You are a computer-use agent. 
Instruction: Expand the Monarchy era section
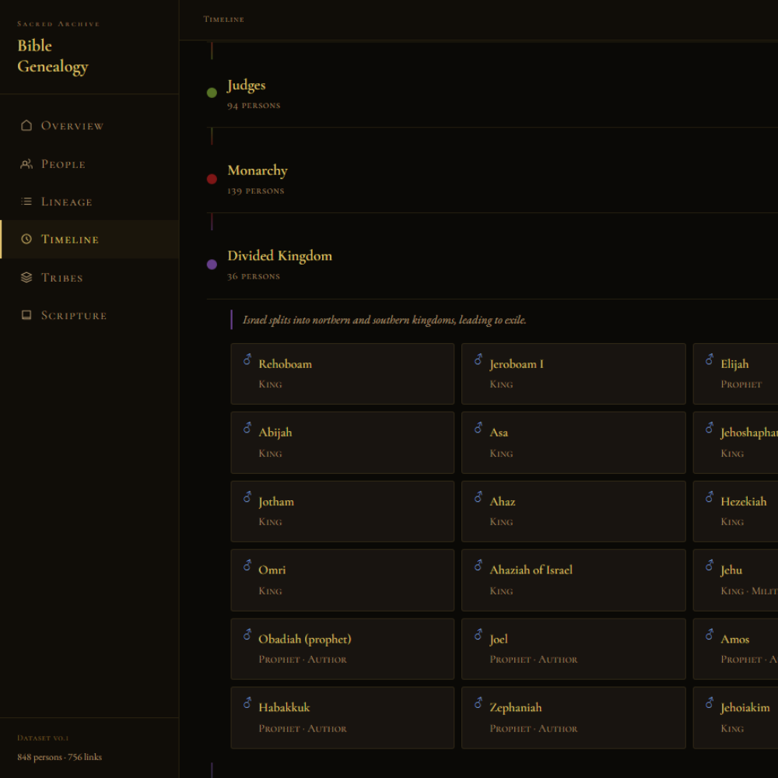[258, 170]
